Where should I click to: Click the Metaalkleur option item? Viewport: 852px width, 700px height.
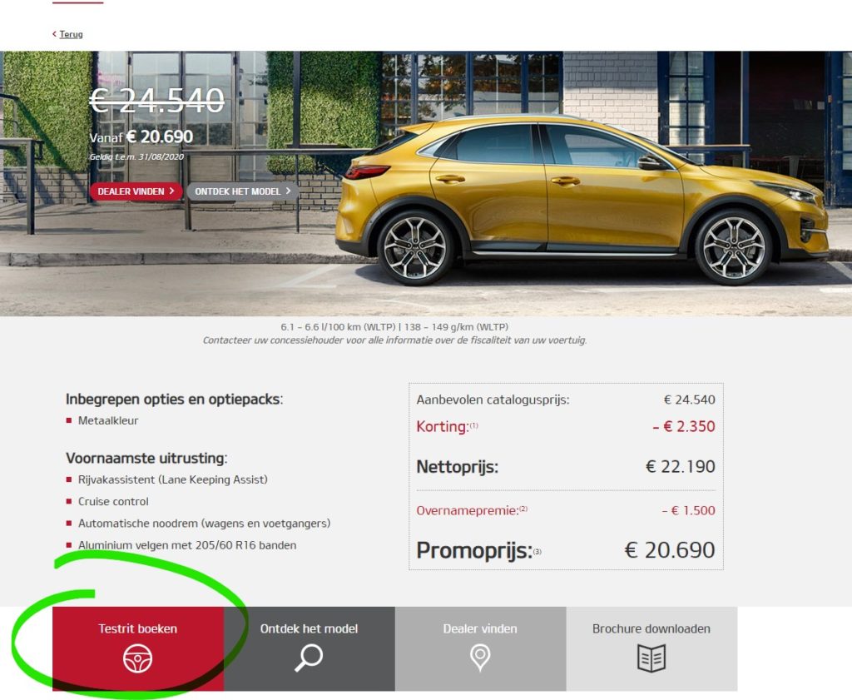tap(108, 420)
